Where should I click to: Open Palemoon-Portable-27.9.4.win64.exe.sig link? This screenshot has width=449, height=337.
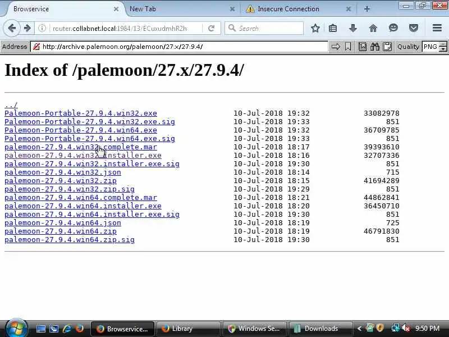pyautogui.click(x=90, y=138)
